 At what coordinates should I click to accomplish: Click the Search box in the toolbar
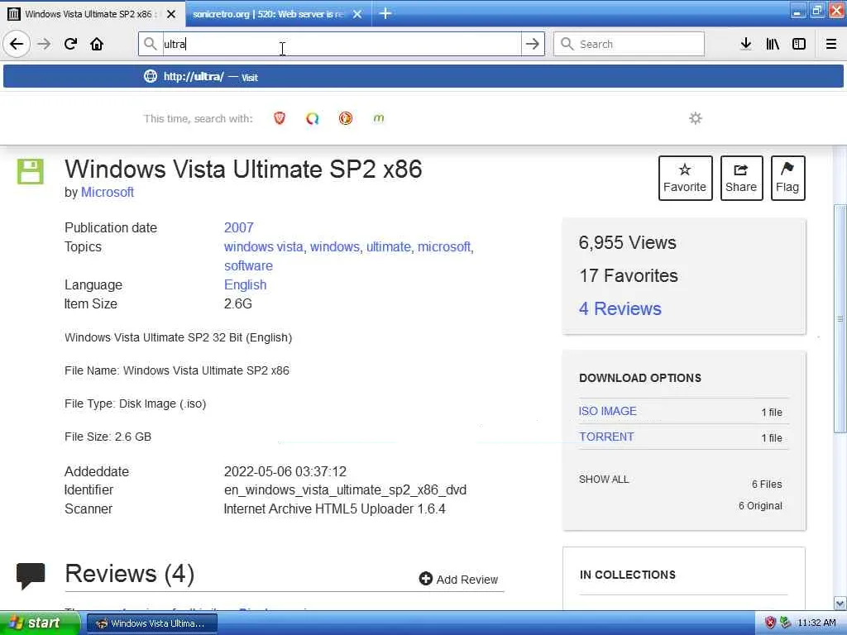click(629, 44)
